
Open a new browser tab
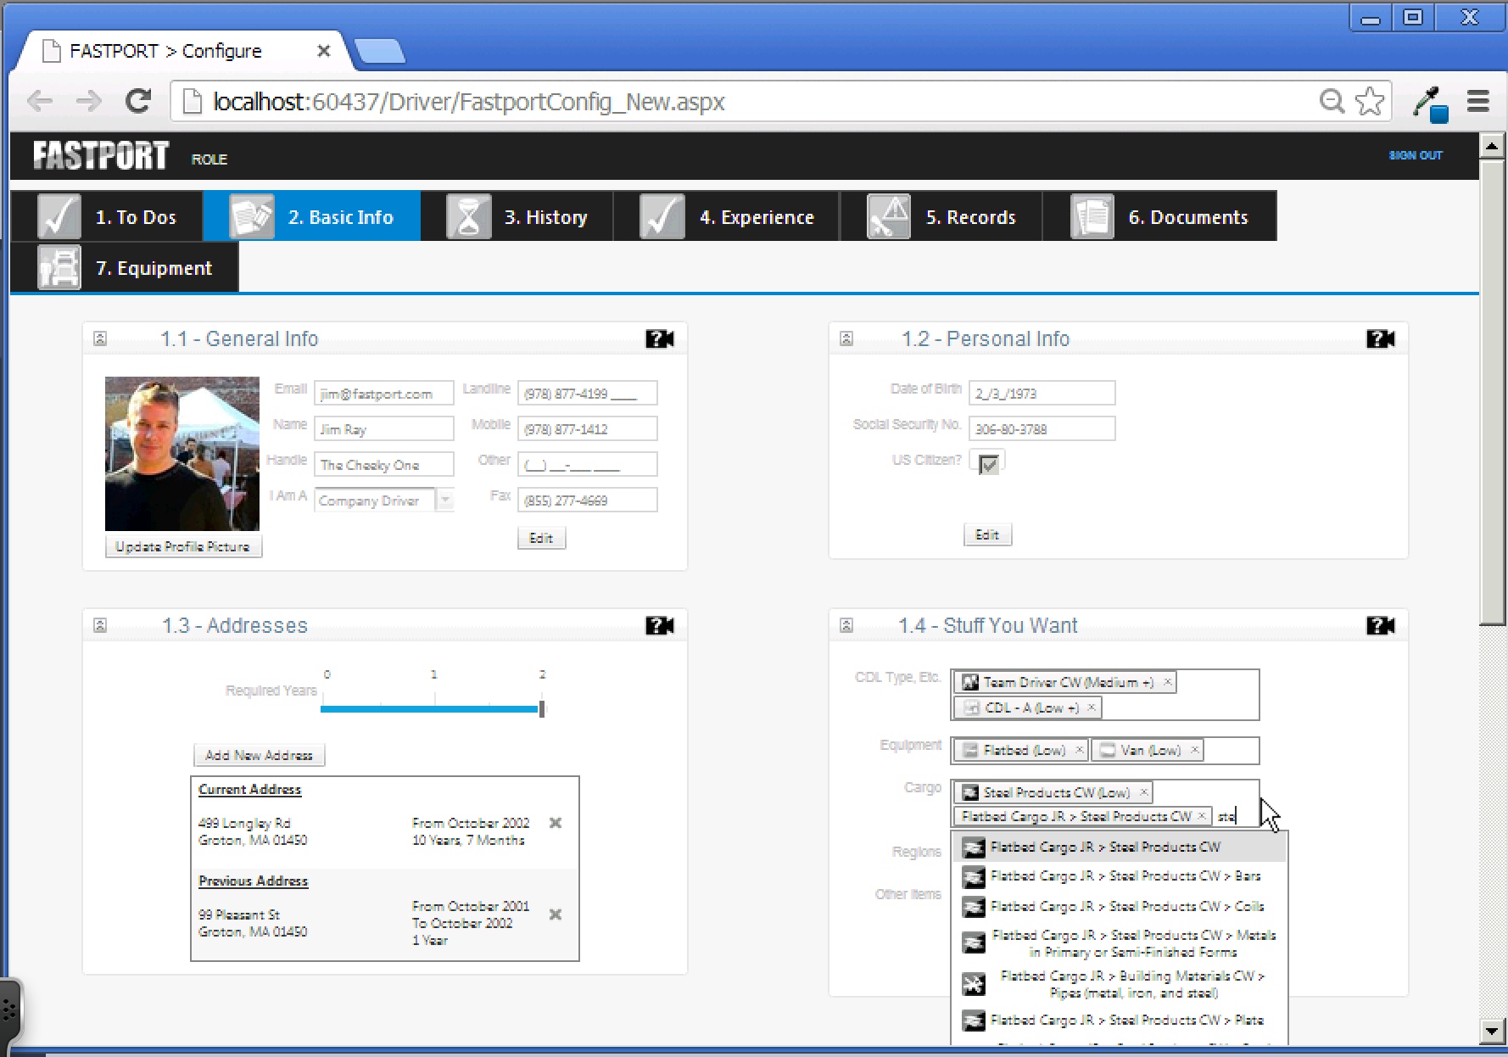tap(380, 52)
